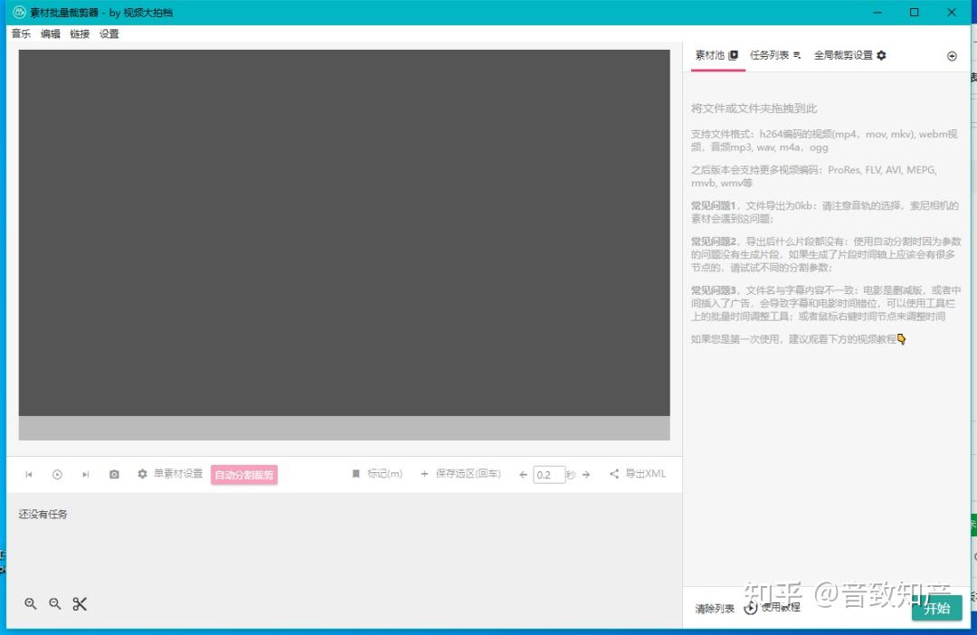Viewport: 977px width, 635px height.
Task: Click the add circle icon in panel header
Action: (952, 56)
